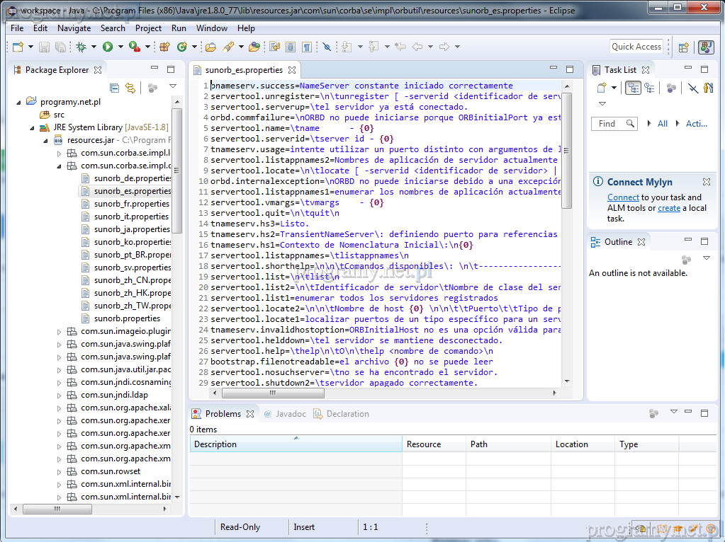Toggle Link with Editor in Package Explorer
Viewport: 725px width, 542px height.
click(130, 88)
